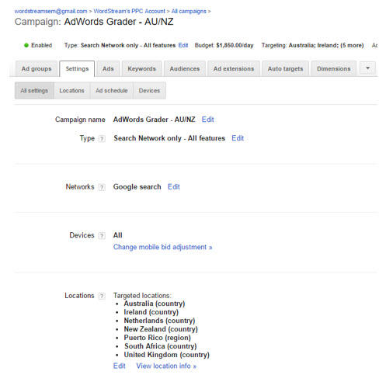Viewport: 386px width, 375px height.
Task: Switch to the Devices sub-tab
Action: point(149,91)
